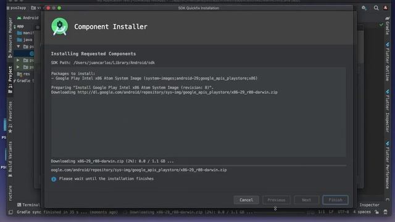Select the Gradle Scripts node in the project tree
395x222 pixels.
point(23,81)
